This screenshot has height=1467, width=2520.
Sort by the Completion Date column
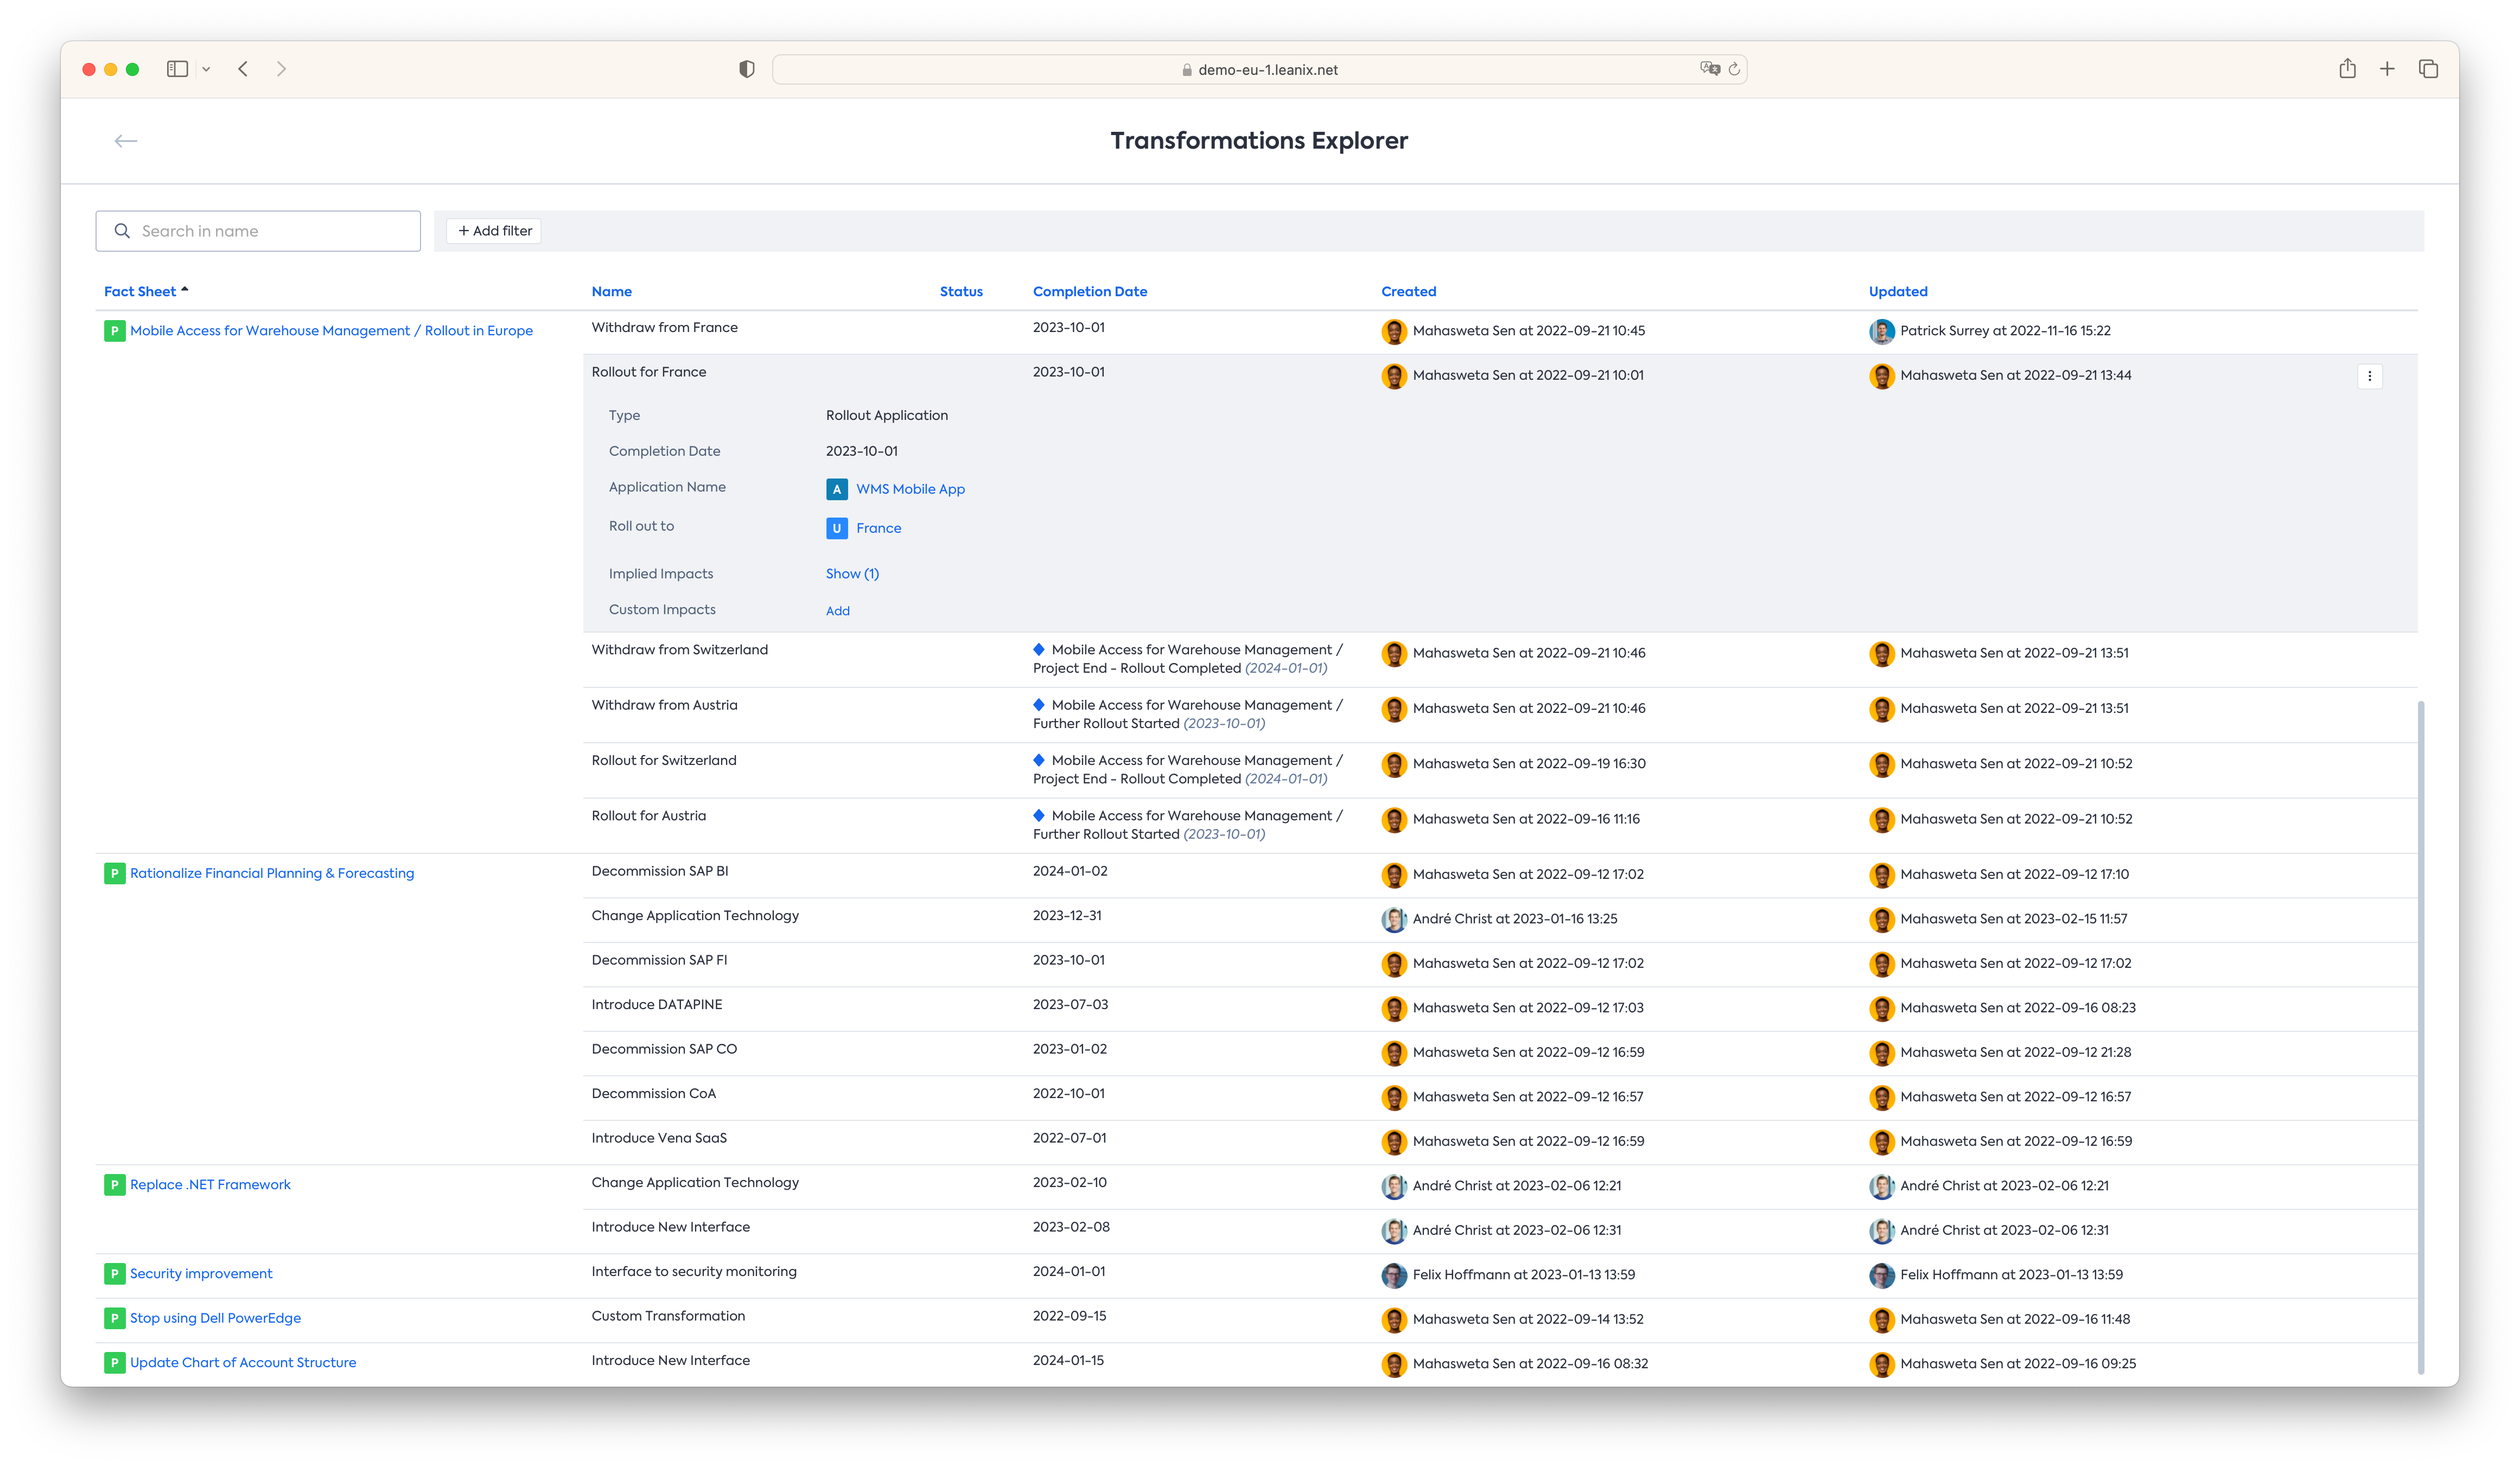click(x=1089, y=291)
